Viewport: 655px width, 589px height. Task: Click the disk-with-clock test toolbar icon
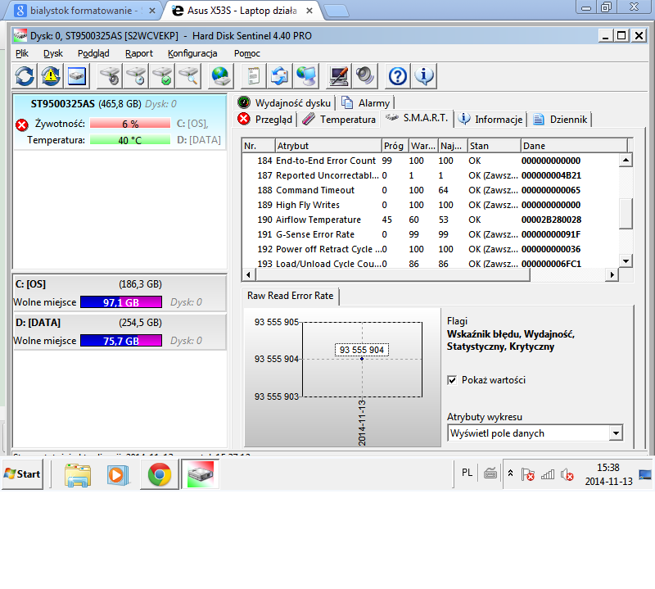136,76
